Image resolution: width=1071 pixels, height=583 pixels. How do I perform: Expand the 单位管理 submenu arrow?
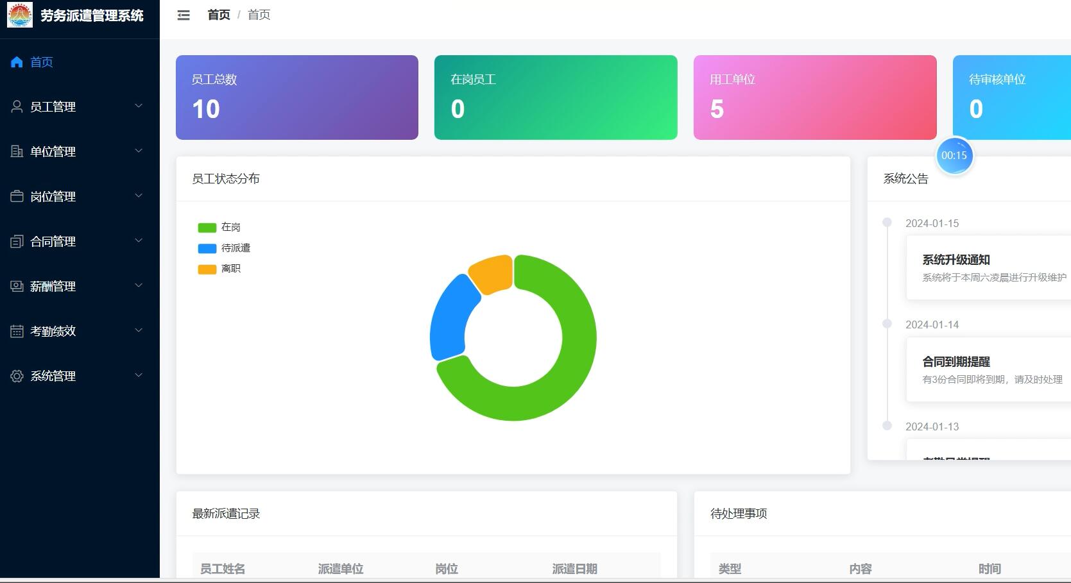[139, 151]
